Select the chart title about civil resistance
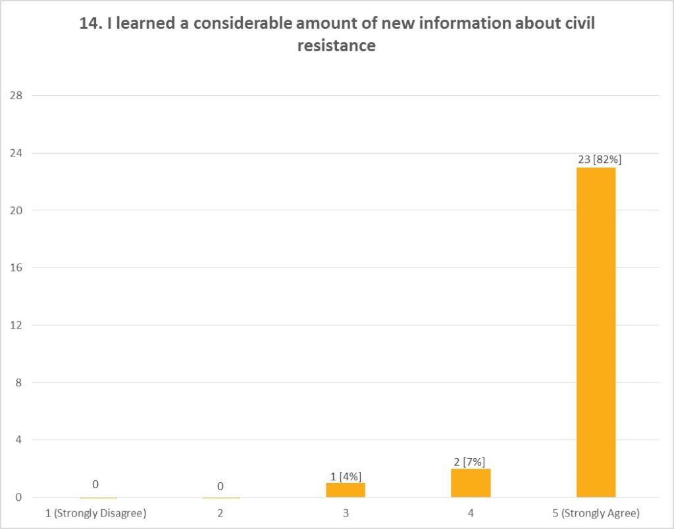 pyautogui.click(x=337, y=34)
